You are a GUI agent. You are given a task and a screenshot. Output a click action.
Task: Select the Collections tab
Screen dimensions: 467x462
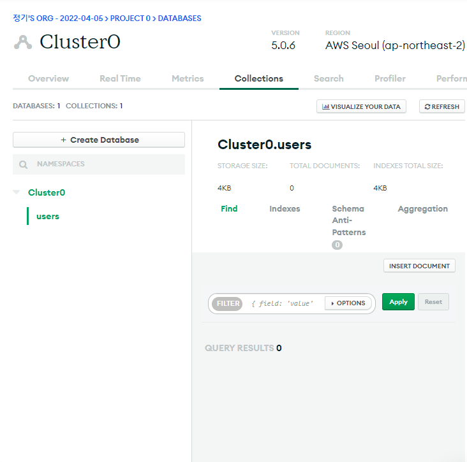click(x=259, y=78)
